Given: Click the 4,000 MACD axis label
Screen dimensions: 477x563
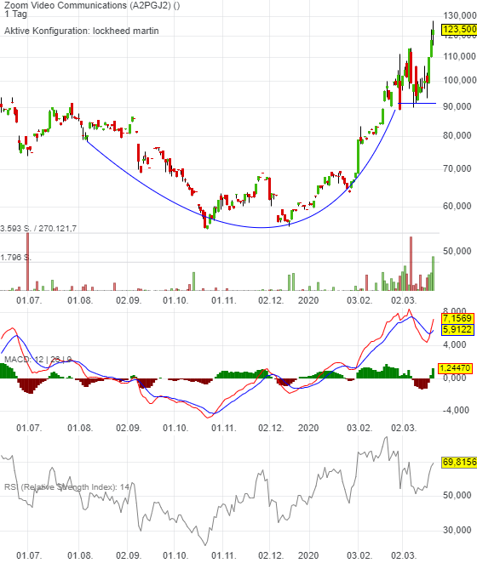Looking at the screenshot, I should click(x=454, y=344).
